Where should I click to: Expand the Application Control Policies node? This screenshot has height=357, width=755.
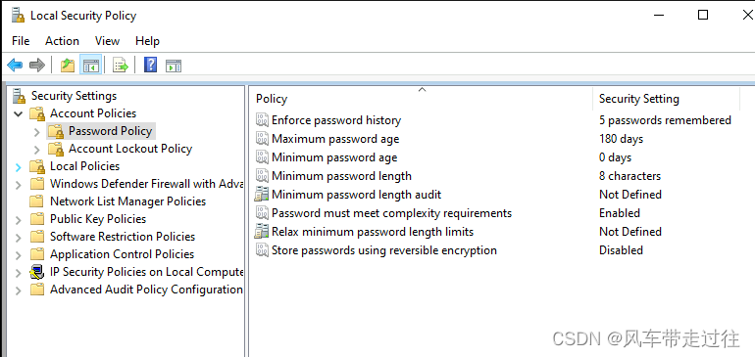pyautogui.click(x=19, y=255)
